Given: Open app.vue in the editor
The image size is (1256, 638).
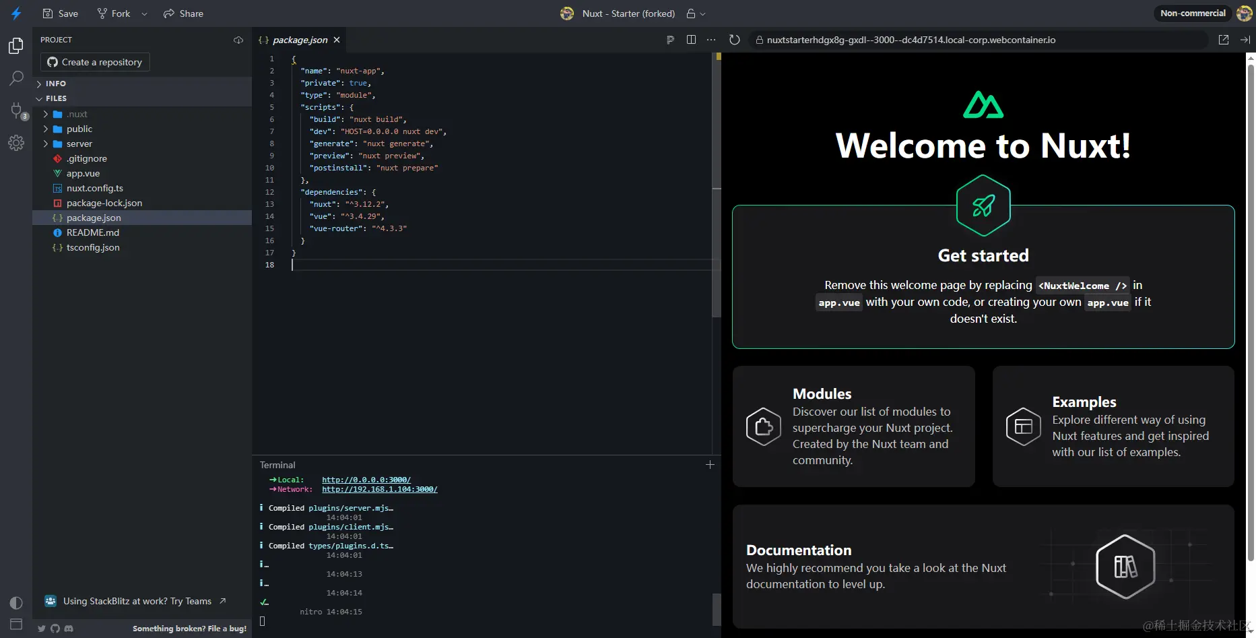Looking at the screenshot, I should tap(143, 173).
